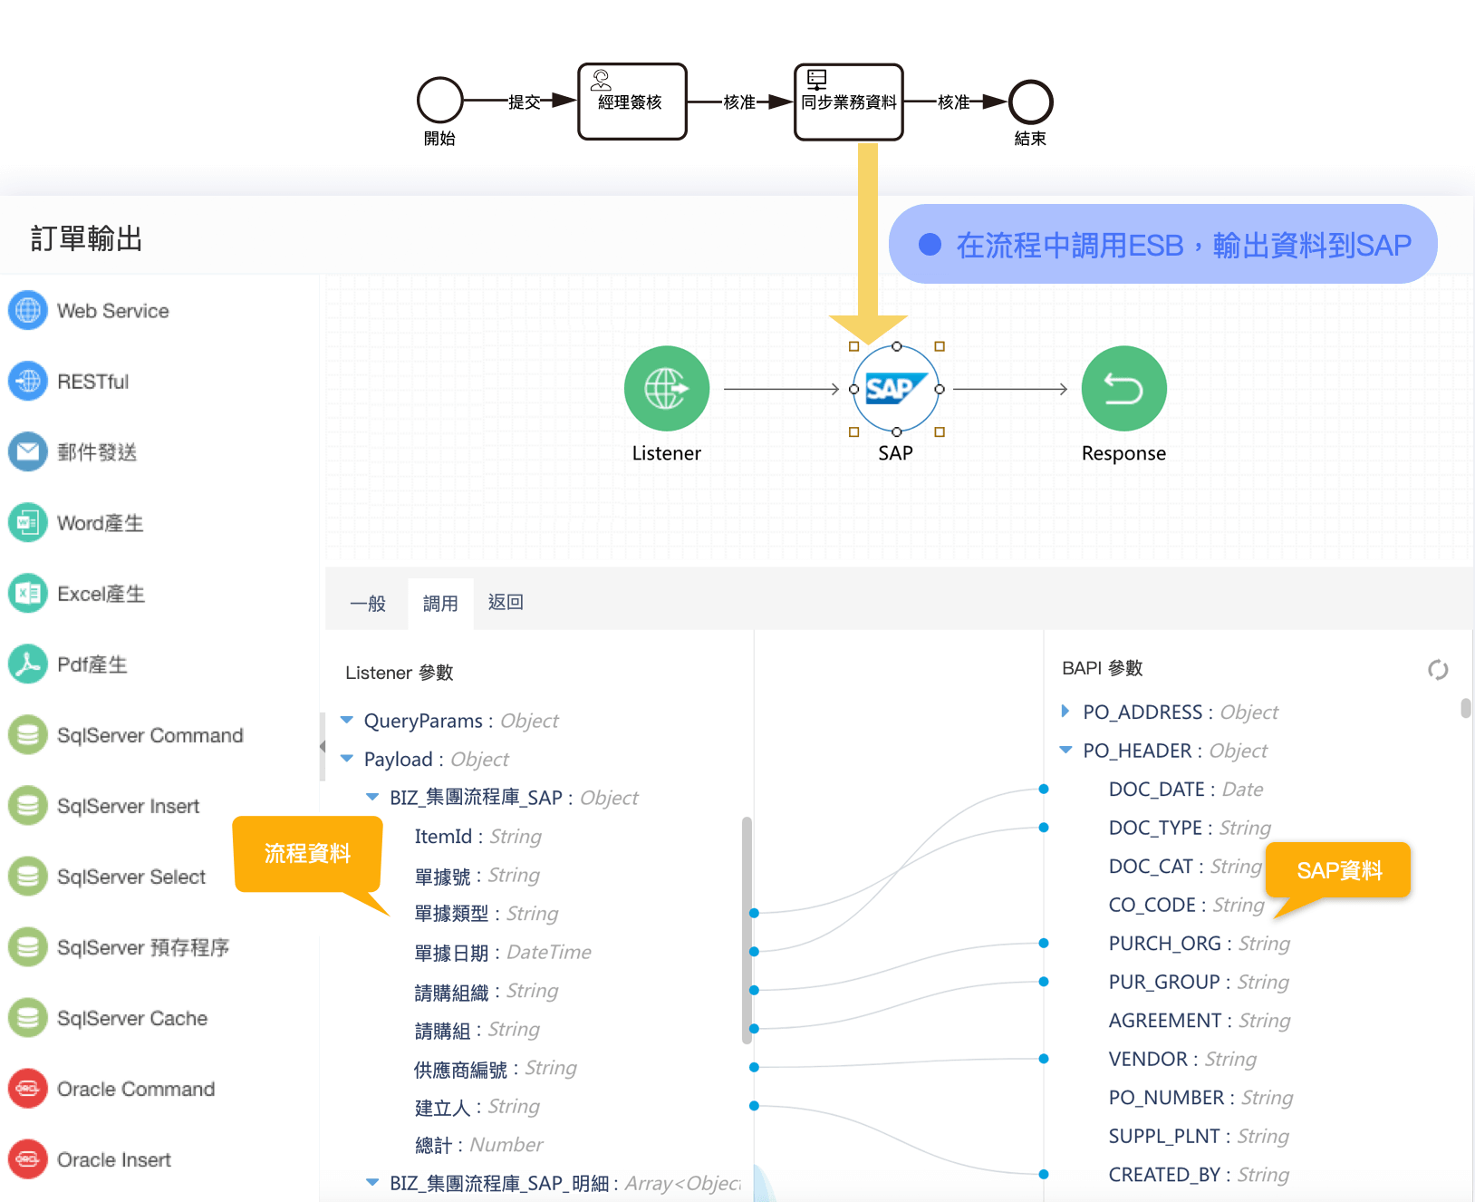
Task: Select the DOC_TYPE BAPI field
Action: point(1191,828)
